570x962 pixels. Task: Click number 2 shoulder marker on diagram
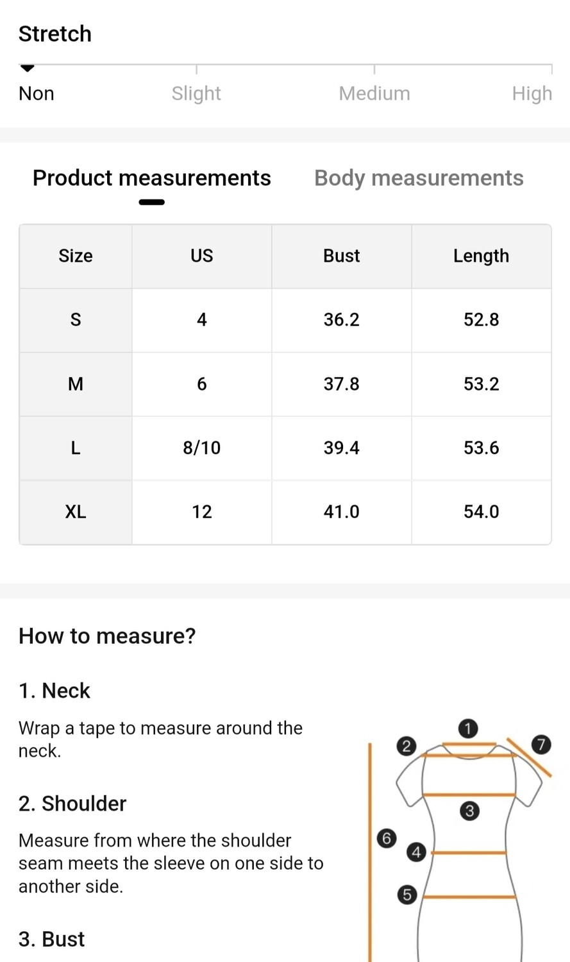[x=407, y=746]
